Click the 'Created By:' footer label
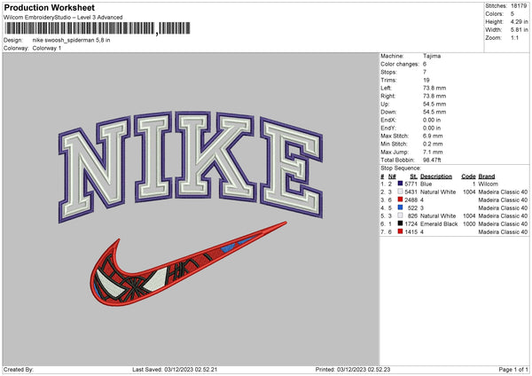 (19, 369)
